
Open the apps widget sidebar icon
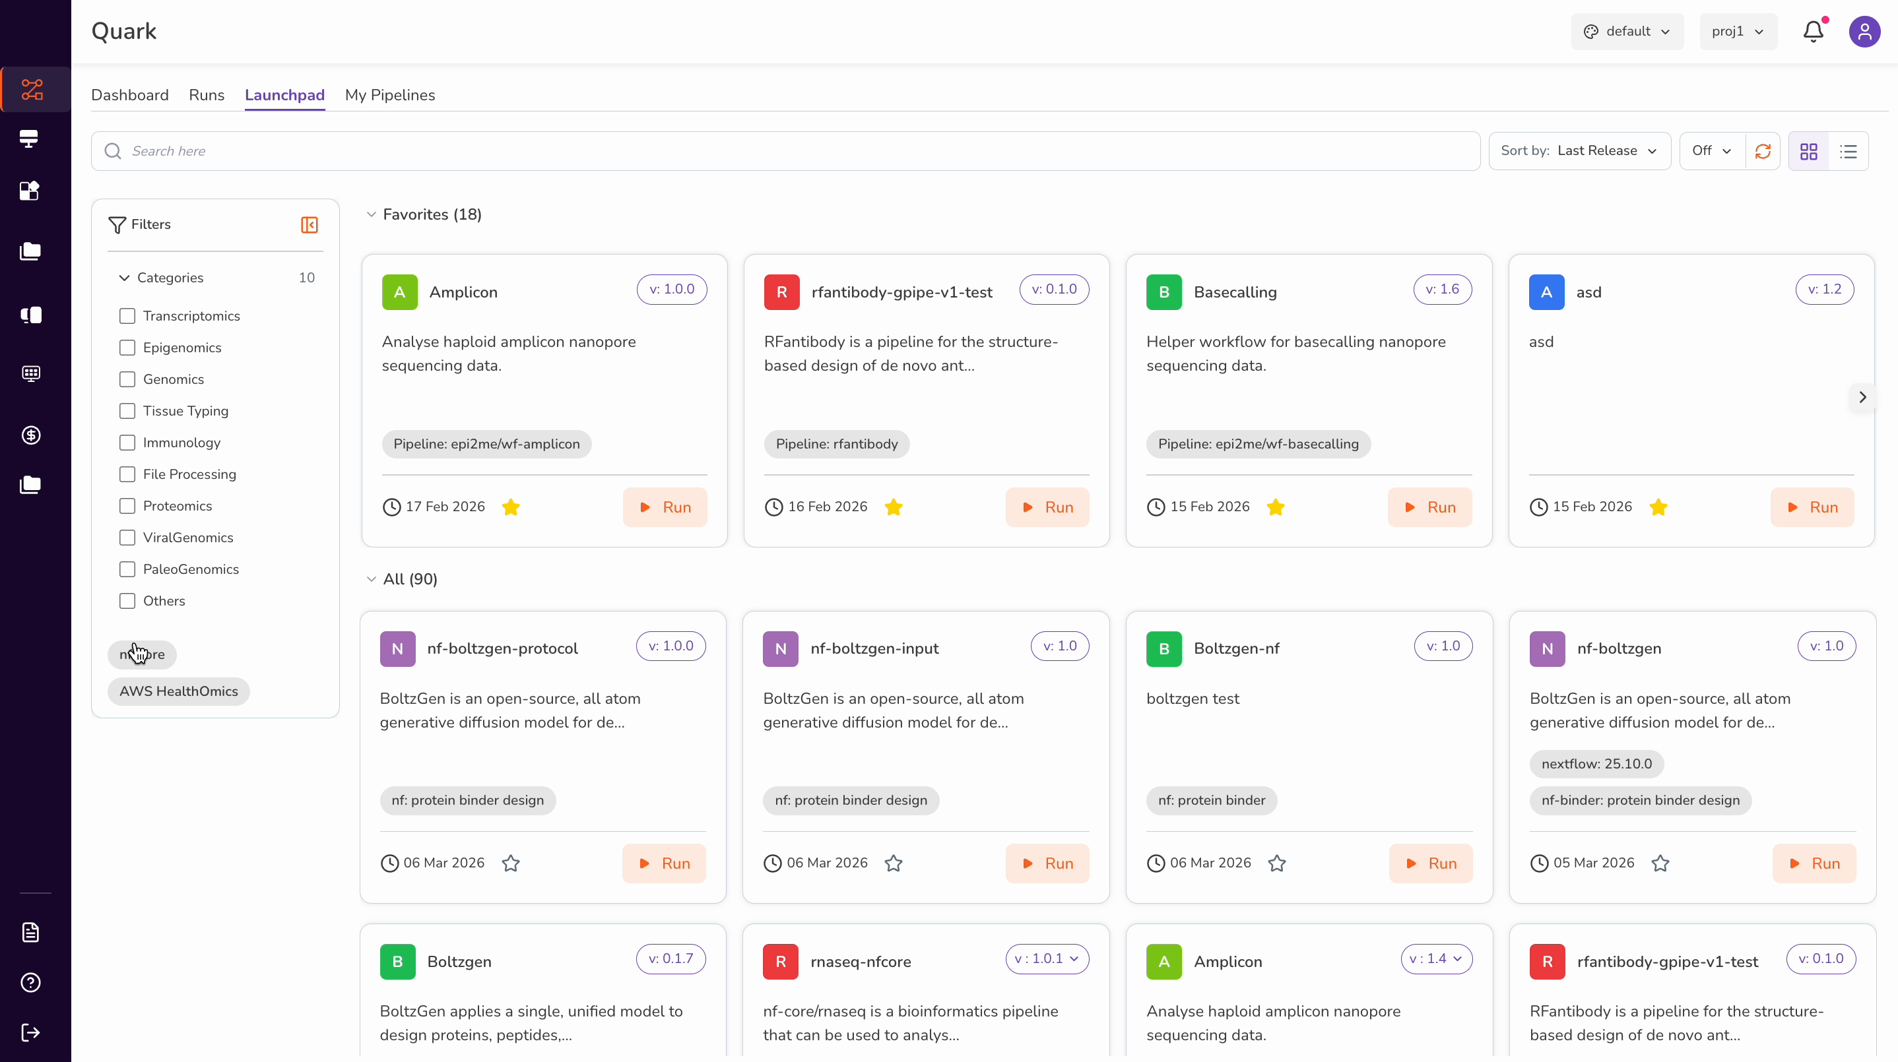point(30,191)
